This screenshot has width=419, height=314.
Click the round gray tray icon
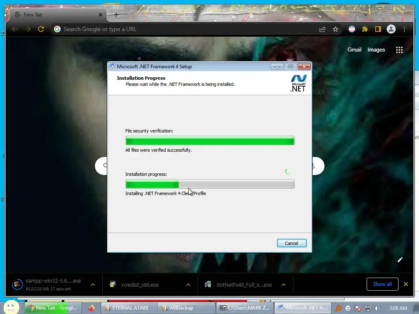[x=348, y=308]
